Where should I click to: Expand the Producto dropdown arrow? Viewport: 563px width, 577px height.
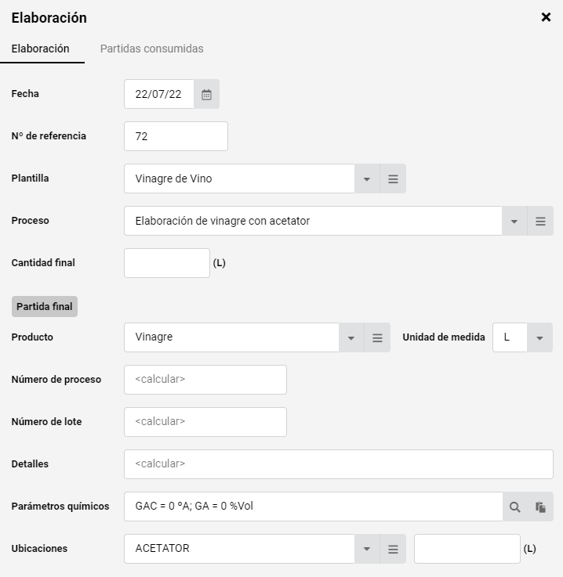351,337
